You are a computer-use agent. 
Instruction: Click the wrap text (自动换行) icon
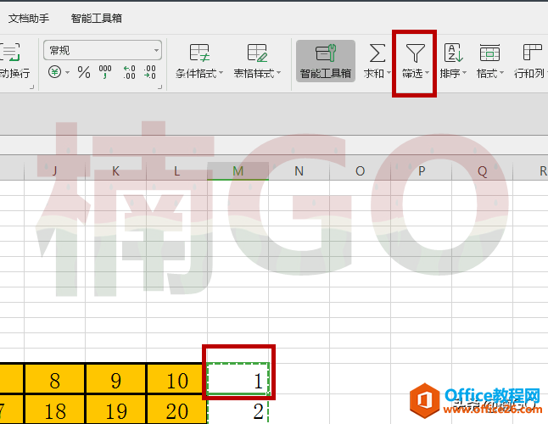pyautogui.click(x=10, y=53)
